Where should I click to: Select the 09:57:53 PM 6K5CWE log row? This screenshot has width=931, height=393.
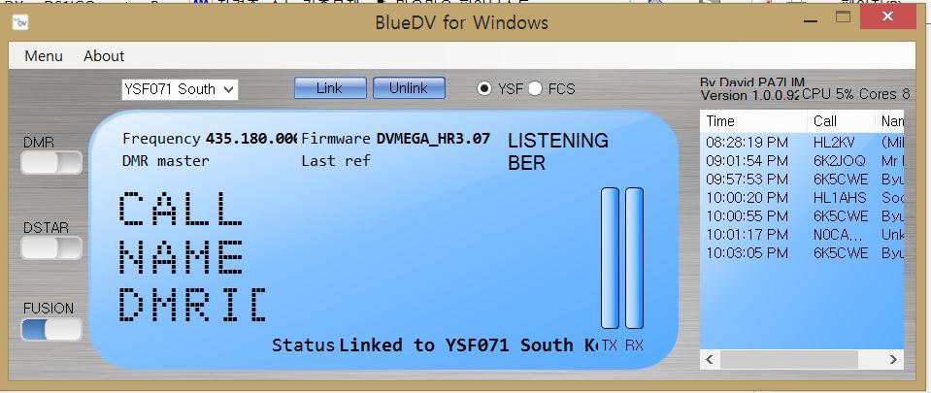[x=802, y=180]
